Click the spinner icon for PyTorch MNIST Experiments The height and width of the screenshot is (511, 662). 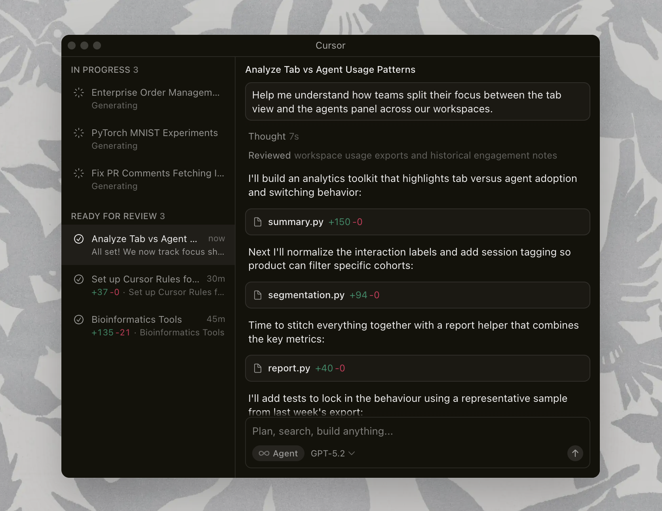coord(79,133)
